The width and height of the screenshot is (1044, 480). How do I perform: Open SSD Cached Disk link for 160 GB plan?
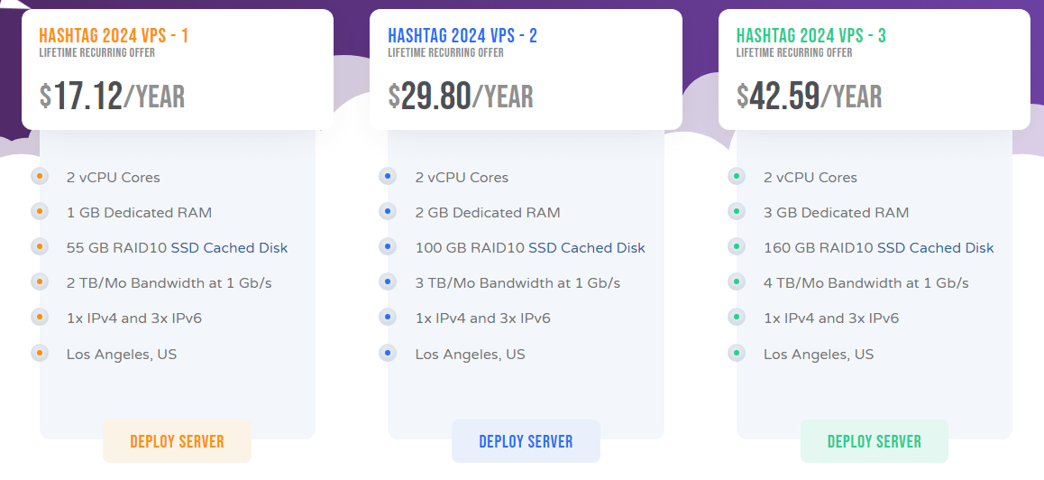pos(936,247)
